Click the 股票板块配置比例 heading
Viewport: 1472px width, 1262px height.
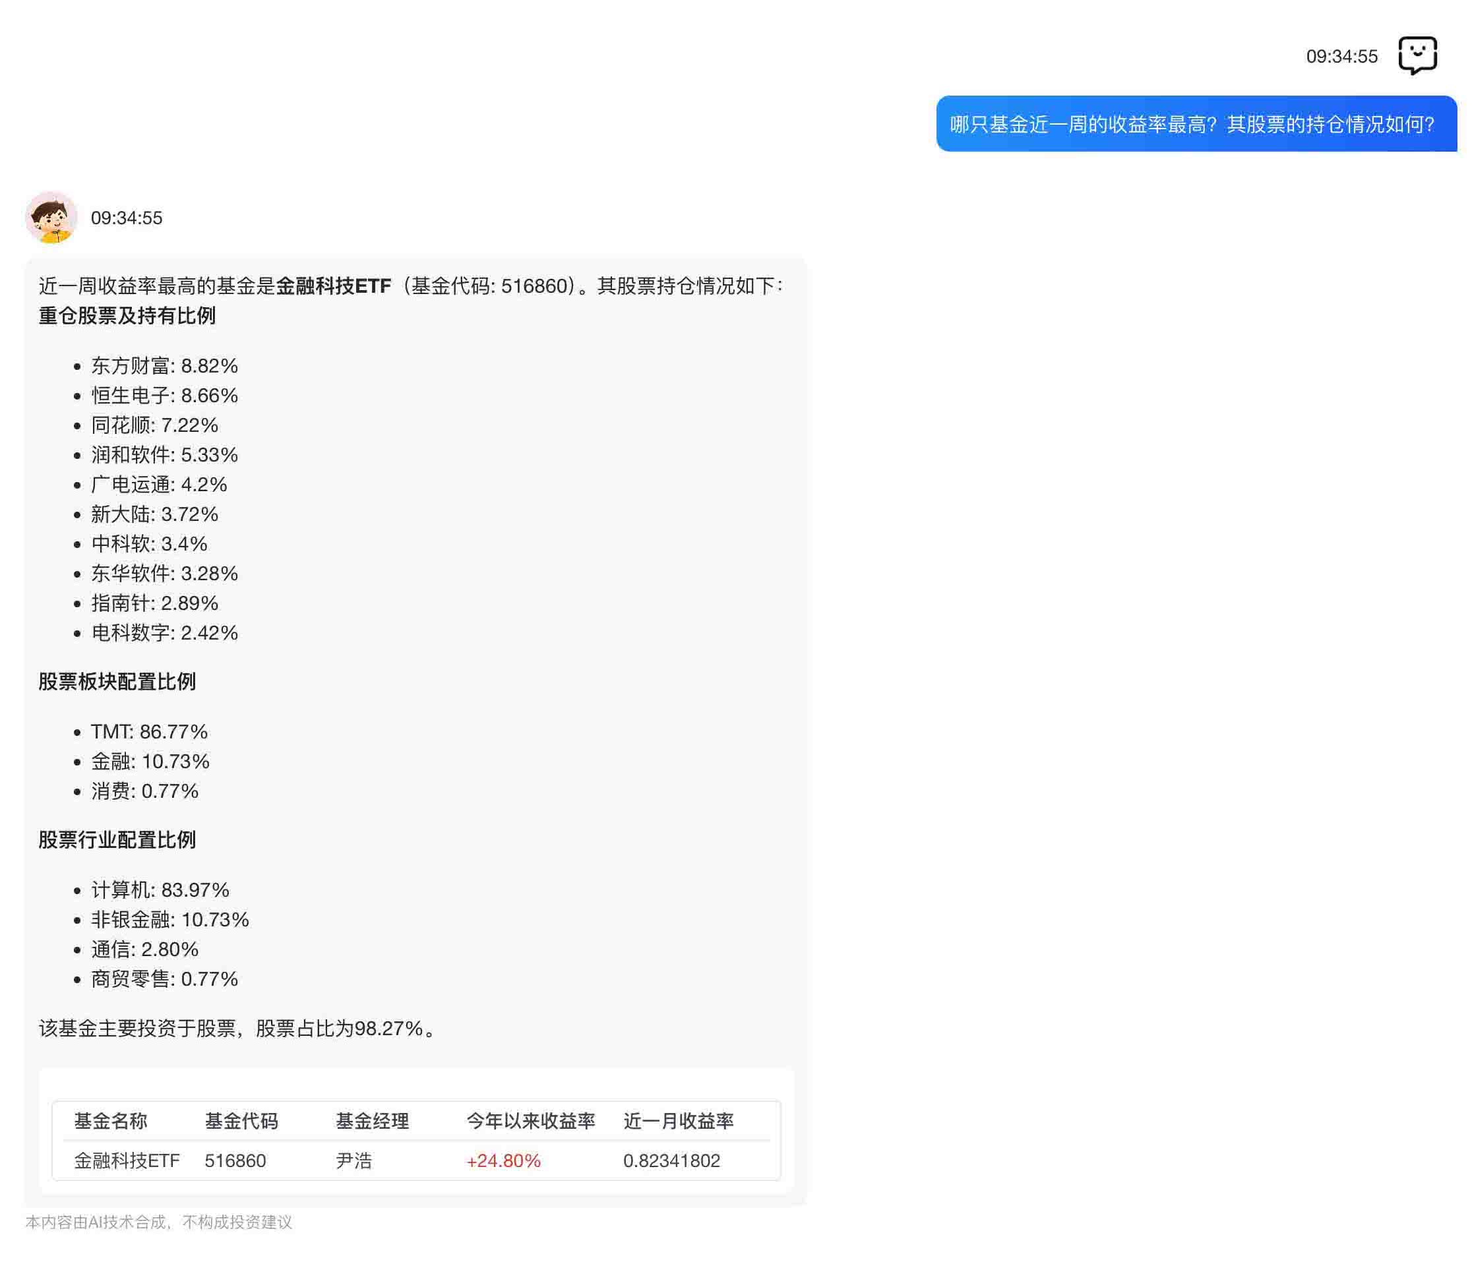(x=117, y=682)
